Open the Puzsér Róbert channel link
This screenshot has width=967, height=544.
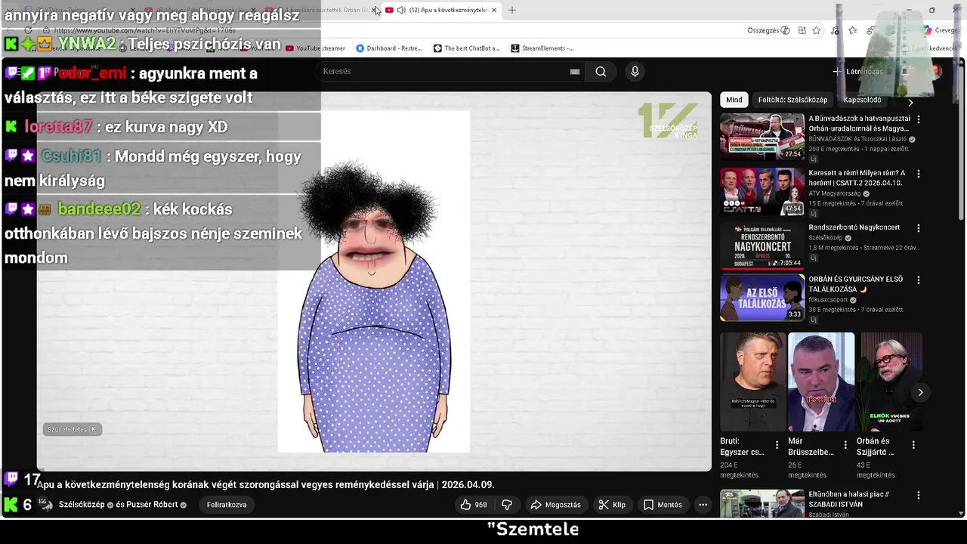[x=151, y=505]
